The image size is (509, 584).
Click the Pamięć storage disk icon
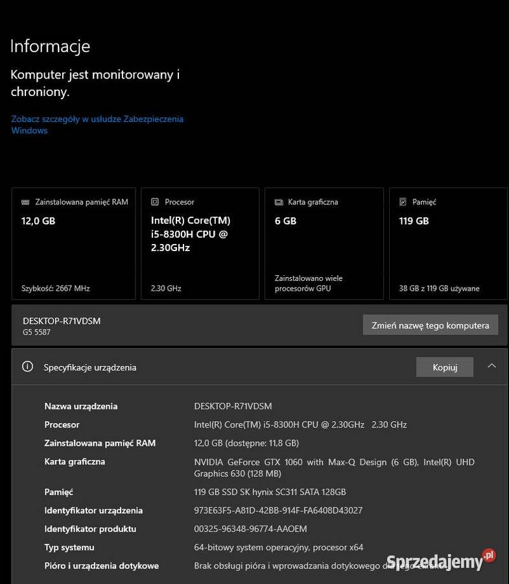[403, 202]
